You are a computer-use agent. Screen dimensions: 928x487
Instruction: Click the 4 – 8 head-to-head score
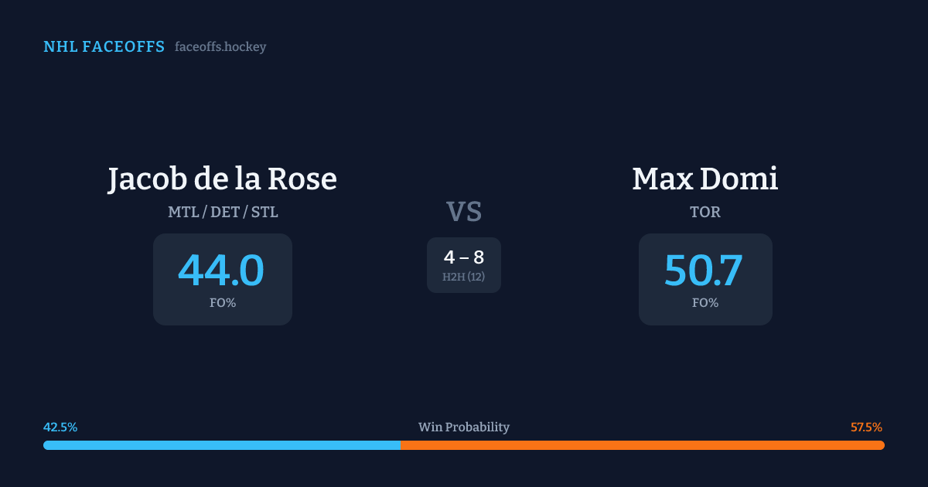click(464, 257)
